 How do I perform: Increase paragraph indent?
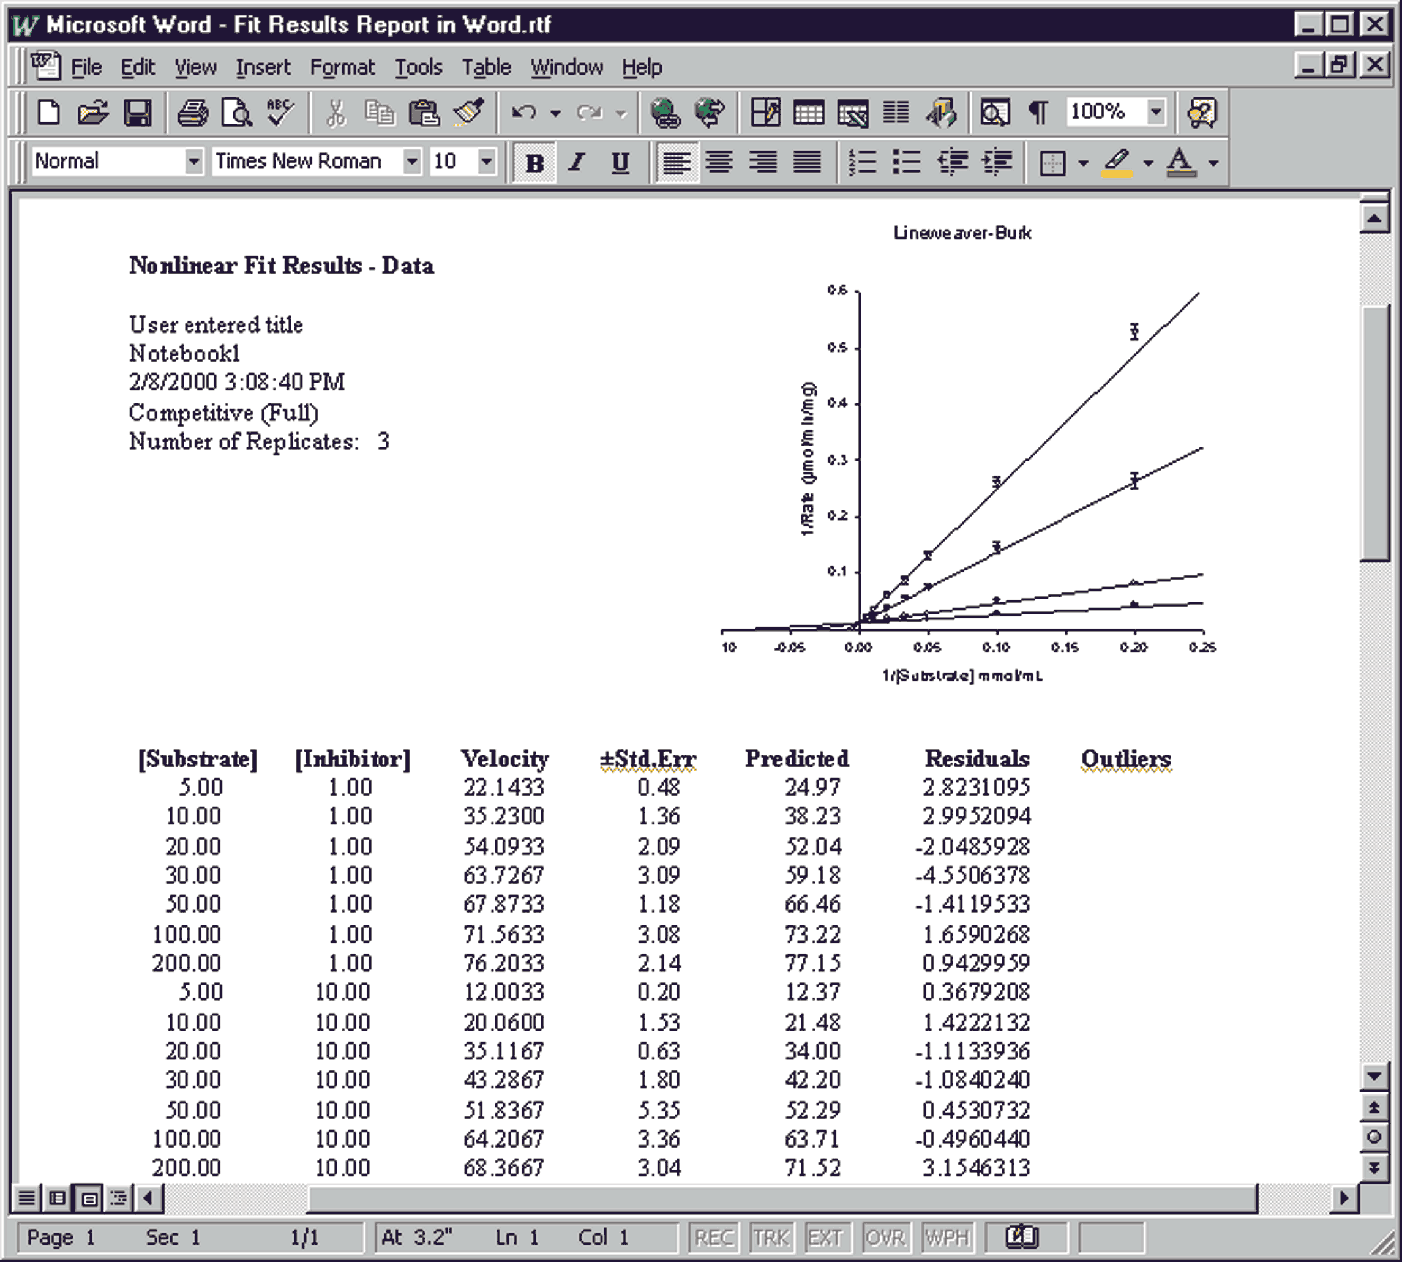(x=997, y=162)
